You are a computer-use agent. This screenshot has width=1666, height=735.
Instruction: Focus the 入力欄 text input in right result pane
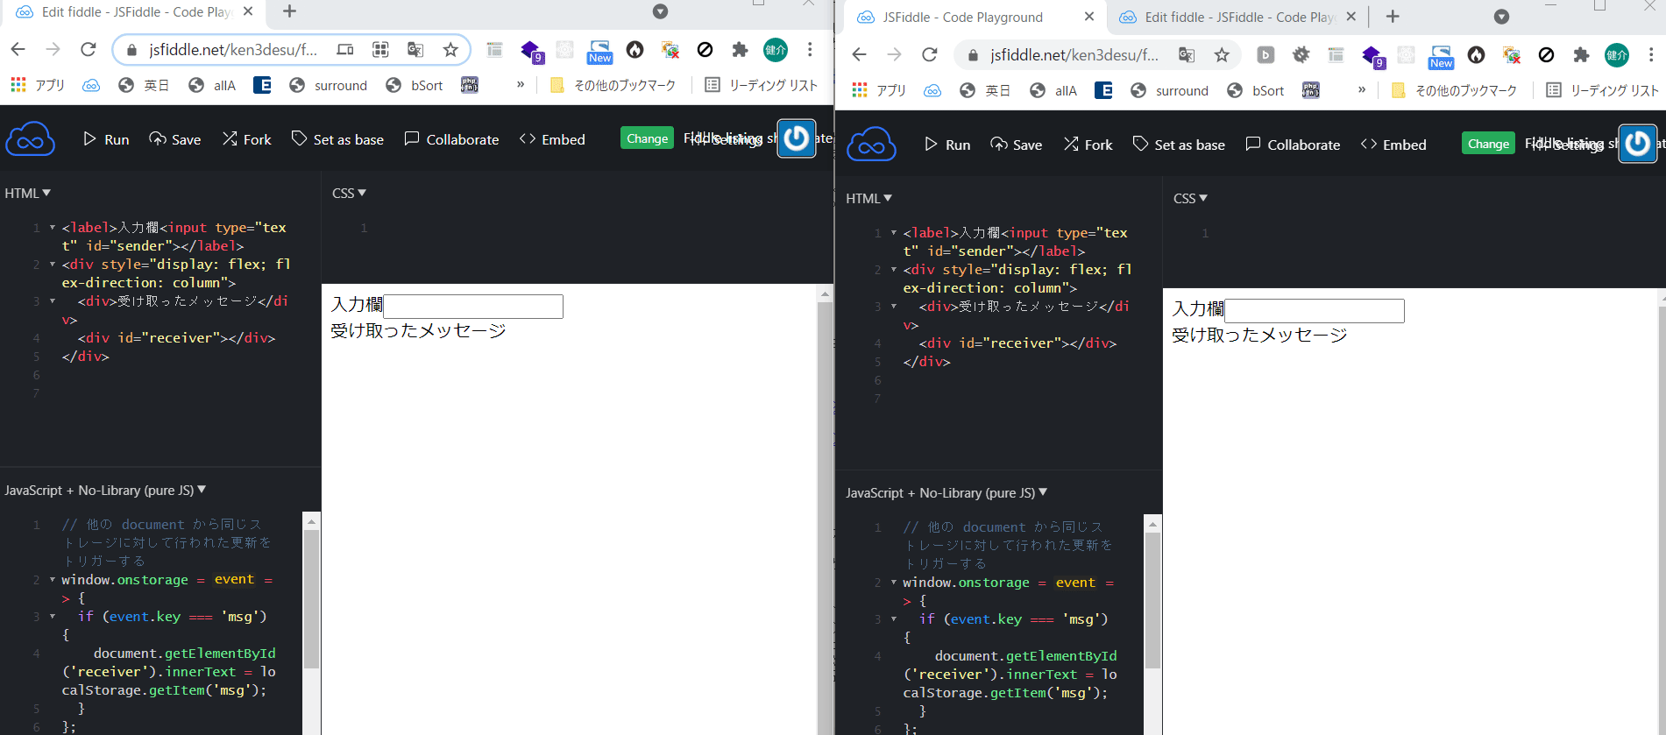(1315, 310)
